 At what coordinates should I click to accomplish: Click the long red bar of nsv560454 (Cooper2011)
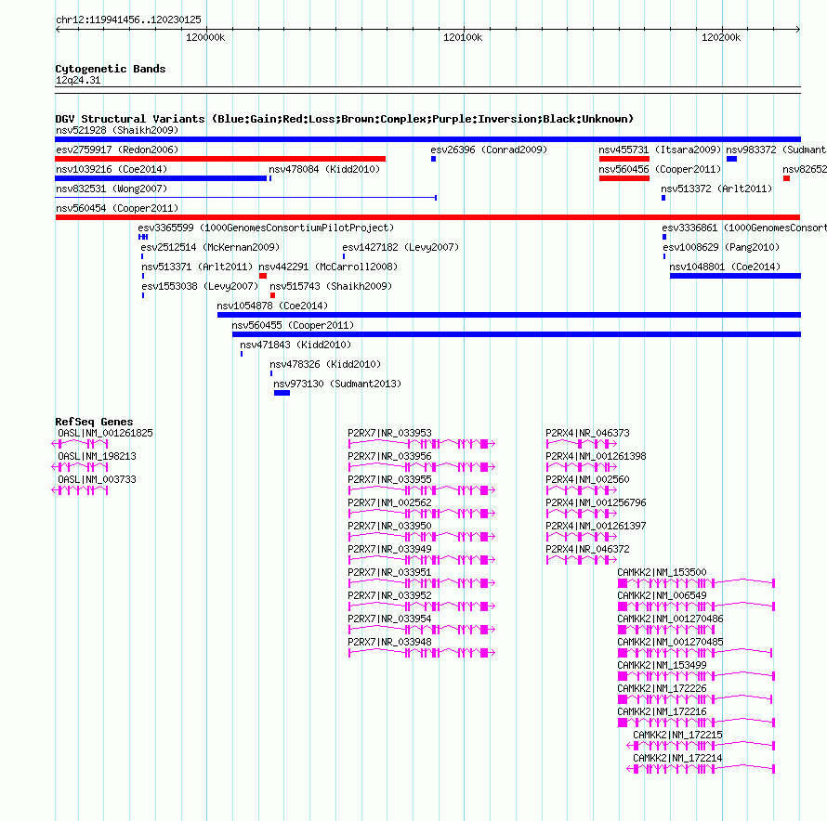click(x=427, y=217)
